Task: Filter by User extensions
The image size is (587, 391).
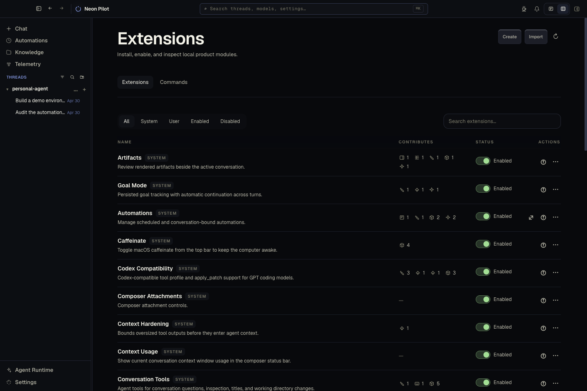Action: click(174, 121)
